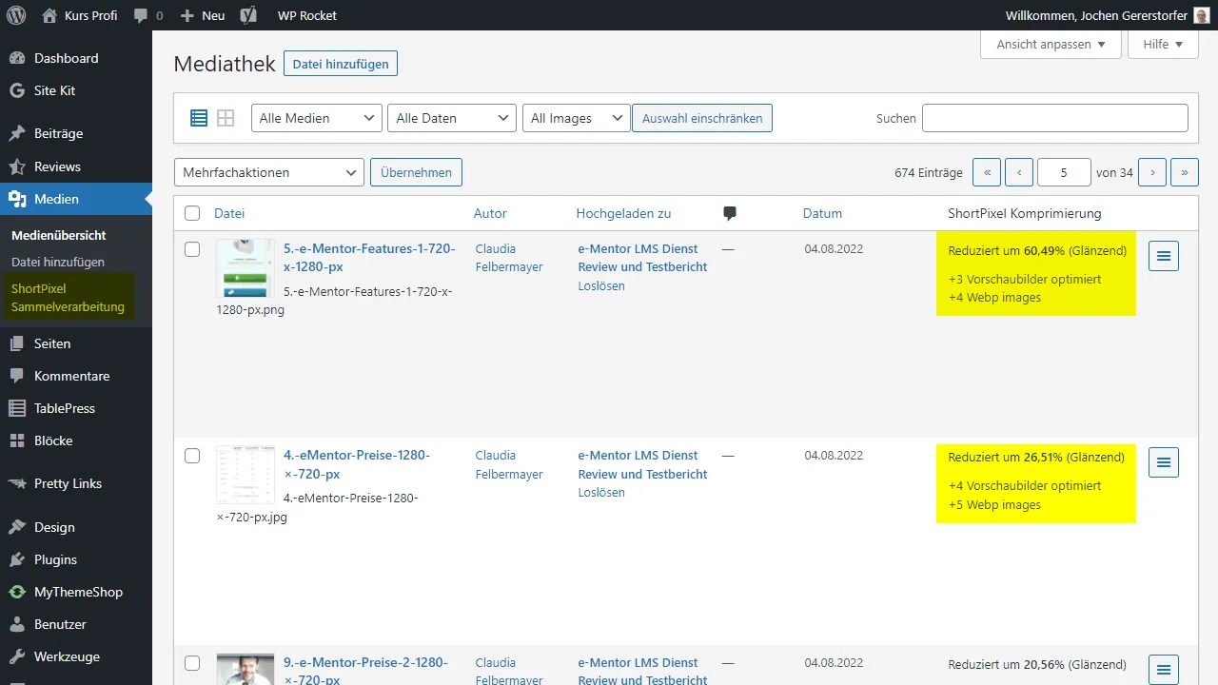This screenshot has height=685, width=1218.
Task: Open thumbnail of 5.-e-Mentor-Features-1-720 image
Action: coord(245,268)
